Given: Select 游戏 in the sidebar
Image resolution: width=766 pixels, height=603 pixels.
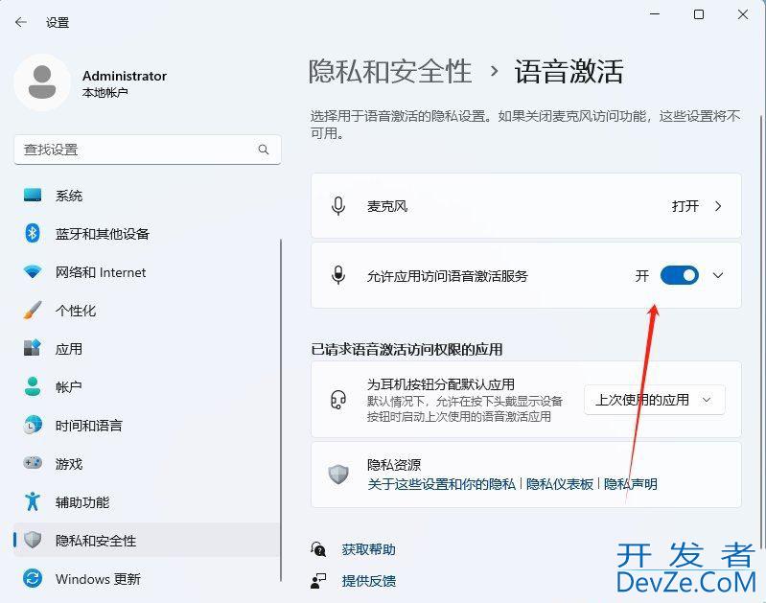Looking at the screenshot, I should coord(147,463).
